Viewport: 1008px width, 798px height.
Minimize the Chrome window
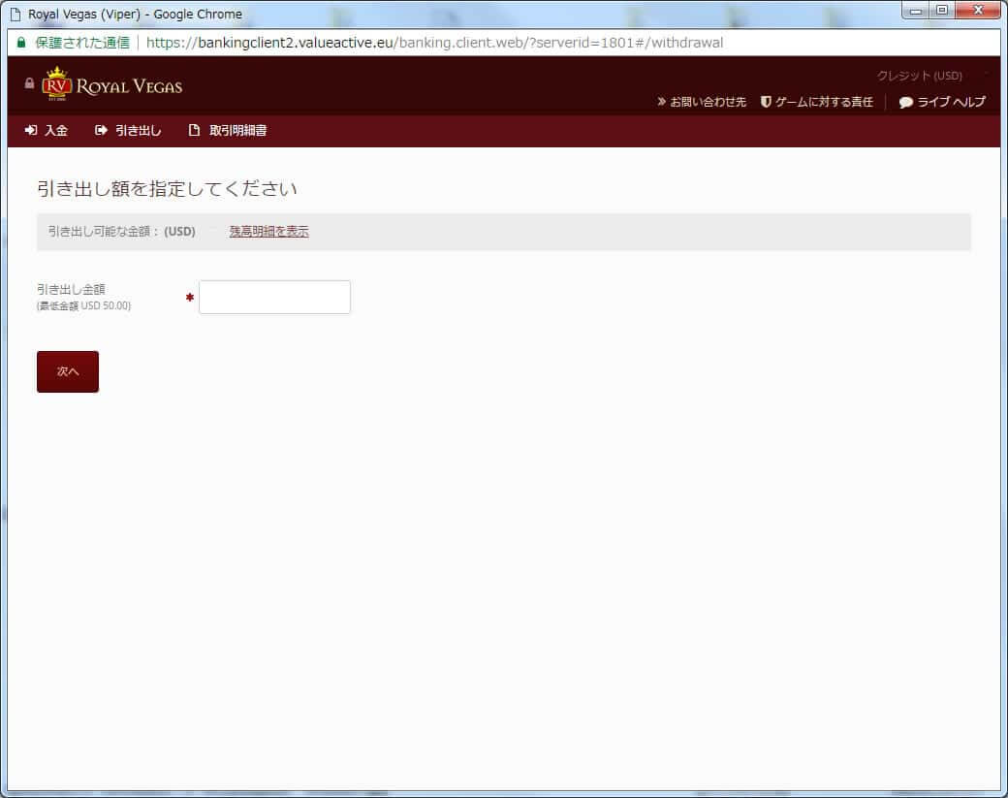point(916,11)
